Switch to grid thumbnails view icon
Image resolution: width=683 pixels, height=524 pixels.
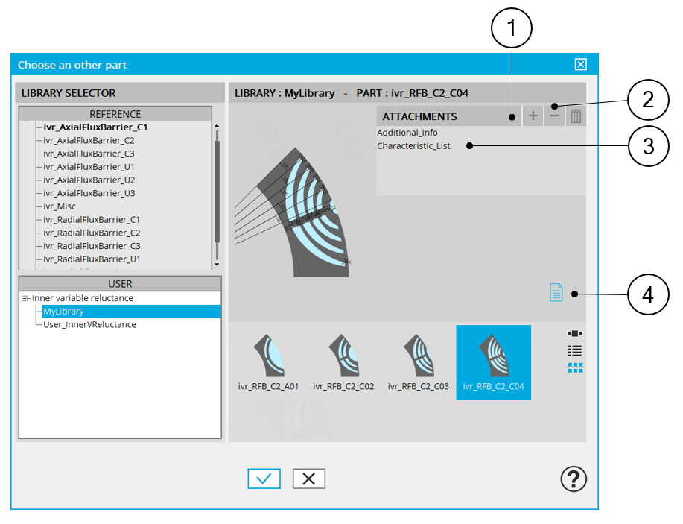[575, 367]
